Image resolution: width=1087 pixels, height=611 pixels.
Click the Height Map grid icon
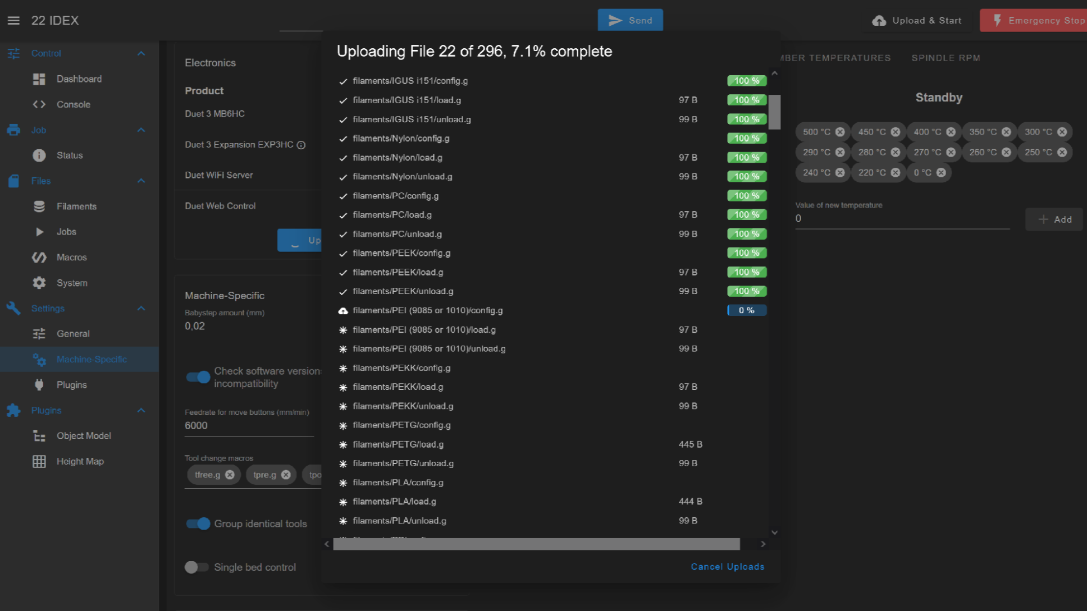click(39, 461)
